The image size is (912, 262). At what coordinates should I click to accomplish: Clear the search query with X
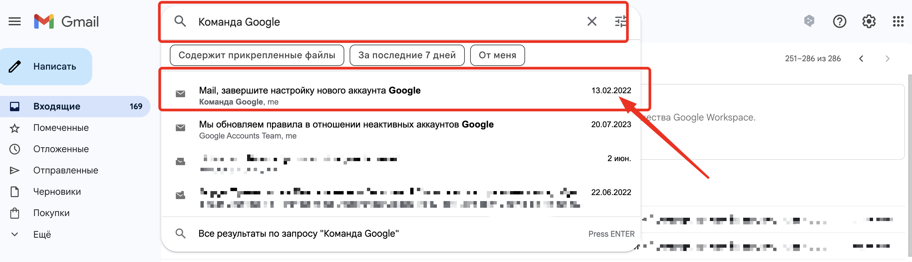pos(592,22)
